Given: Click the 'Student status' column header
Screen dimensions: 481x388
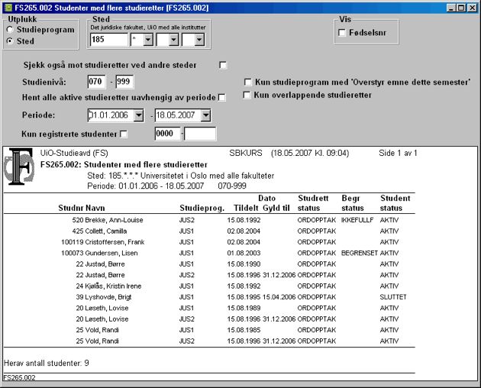Looking at the screenshot, I should pos(395,203).
